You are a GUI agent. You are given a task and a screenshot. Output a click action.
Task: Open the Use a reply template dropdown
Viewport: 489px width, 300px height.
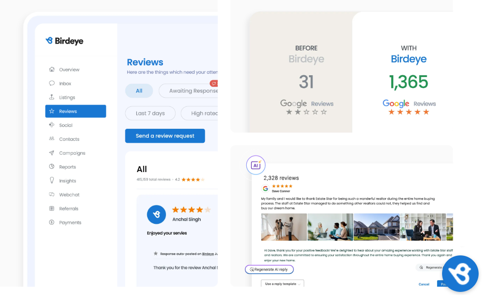282,284
